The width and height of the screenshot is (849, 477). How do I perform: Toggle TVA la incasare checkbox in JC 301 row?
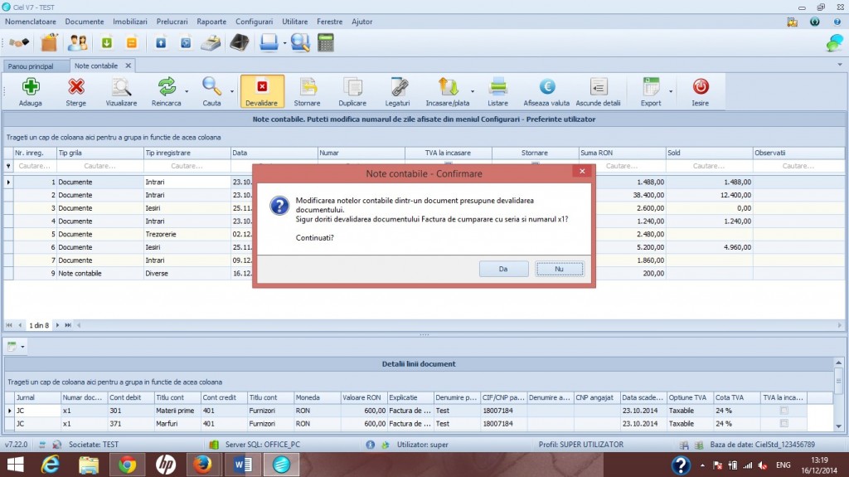[x=784, y=411]
